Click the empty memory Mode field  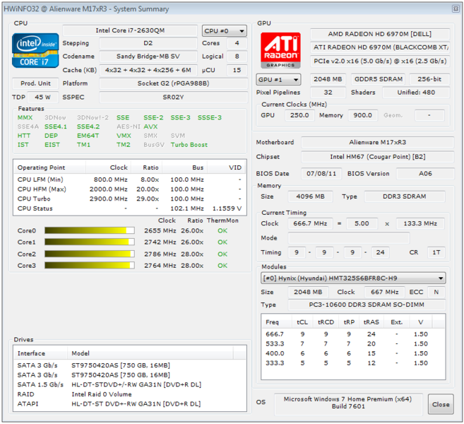click(x=349, y=237)
